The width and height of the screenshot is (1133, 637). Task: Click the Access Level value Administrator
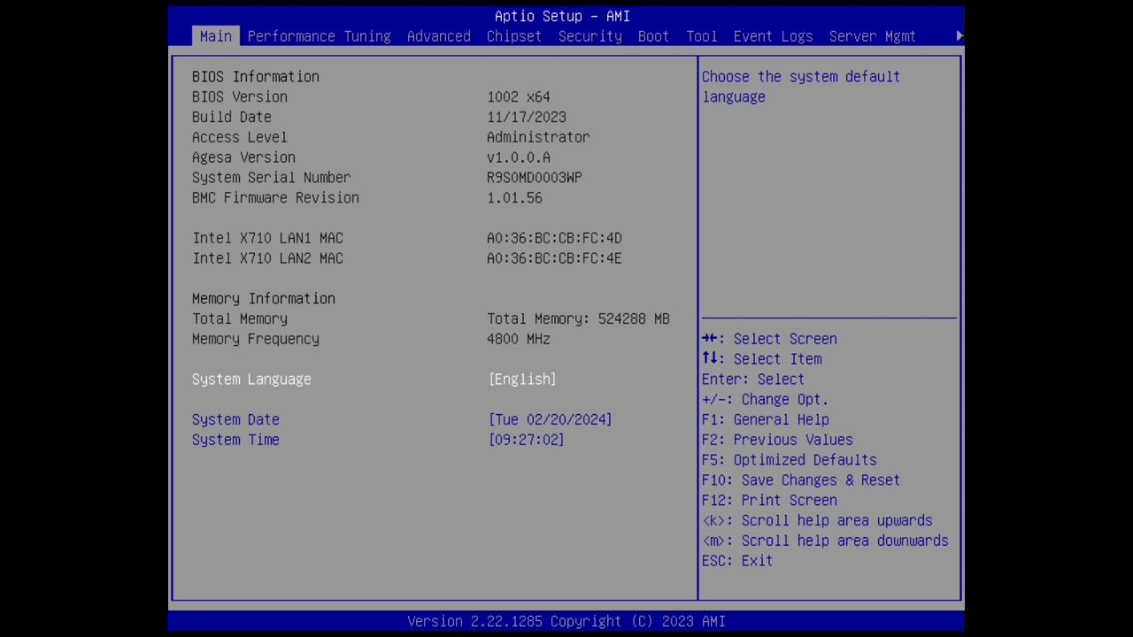[538, 137]
